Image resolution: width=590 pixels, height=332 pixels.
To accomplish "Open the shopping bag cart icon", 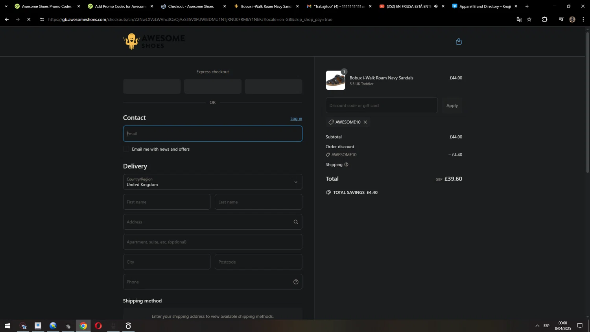I will 459,42.
